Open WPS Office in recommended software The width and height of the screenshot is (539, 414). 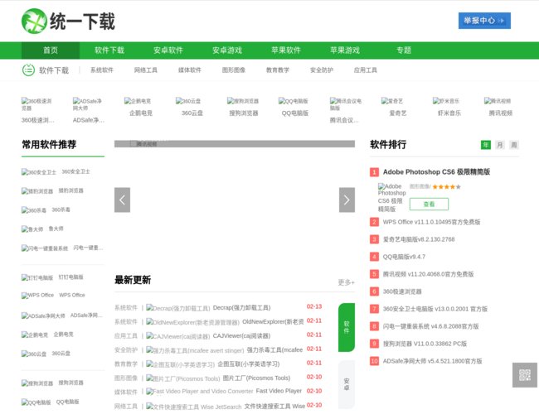pos(53,296)
